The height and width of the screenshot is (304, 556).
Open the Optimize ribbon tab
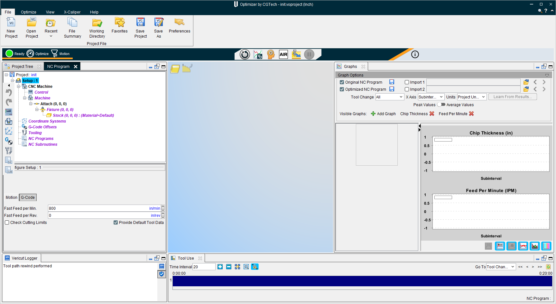[x=29, y=12]
